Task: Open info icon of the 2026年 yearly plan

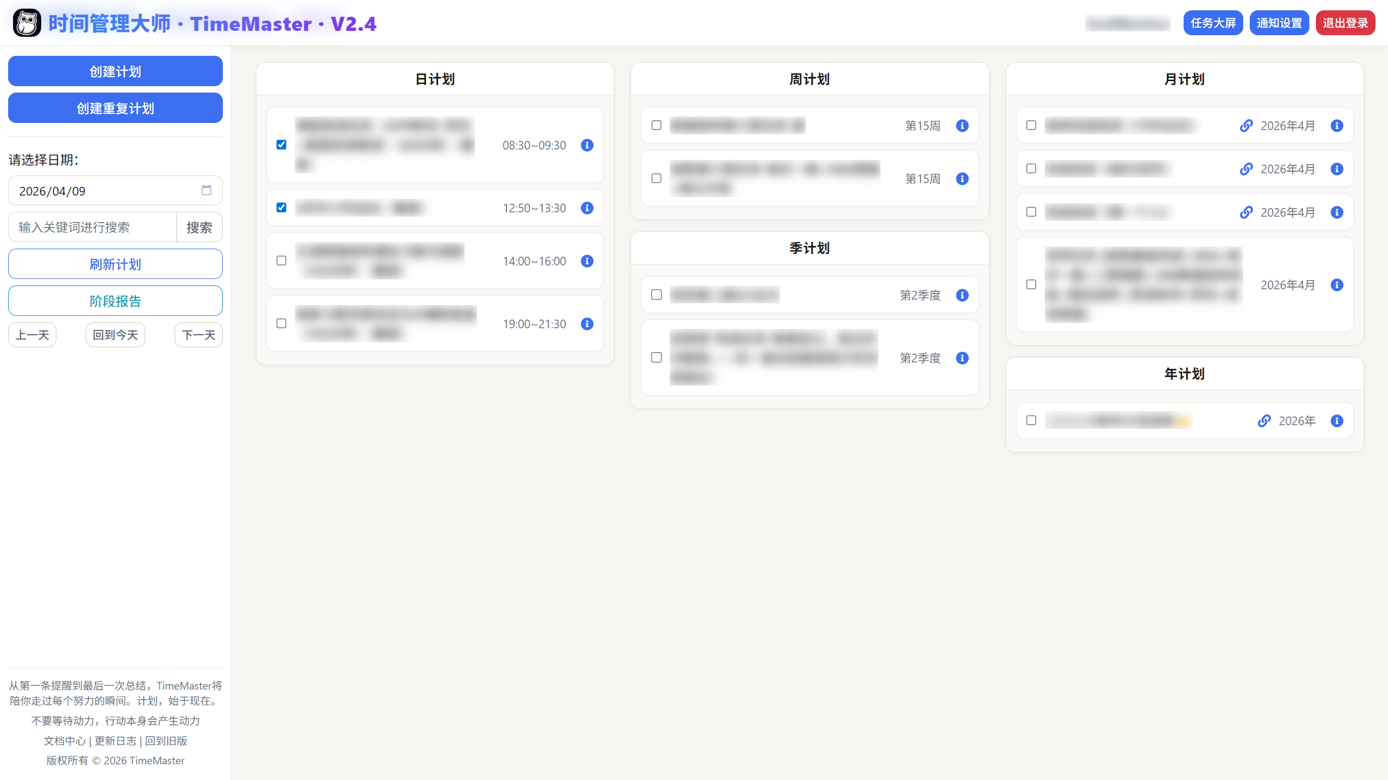Action: (1336, 421)
